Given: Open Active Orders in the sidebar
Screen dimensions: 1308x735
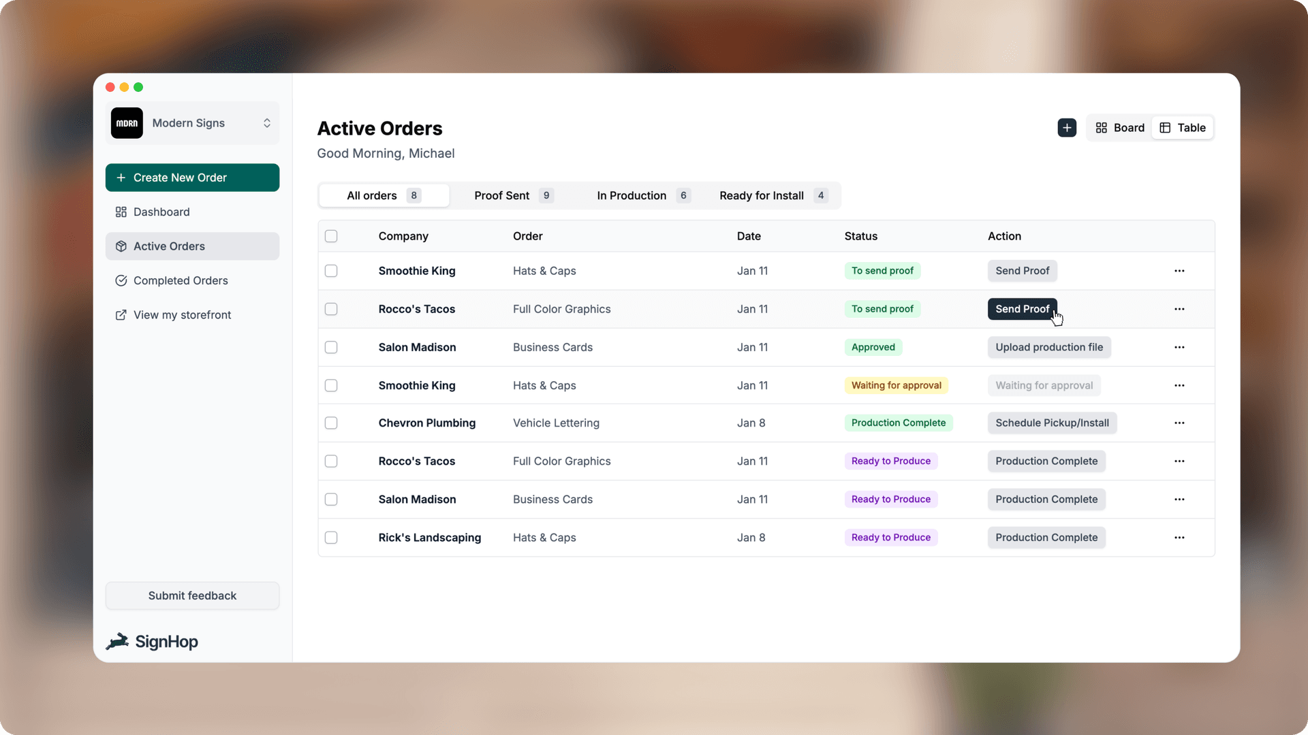Looking at the screenshot, I should (192, 246).
